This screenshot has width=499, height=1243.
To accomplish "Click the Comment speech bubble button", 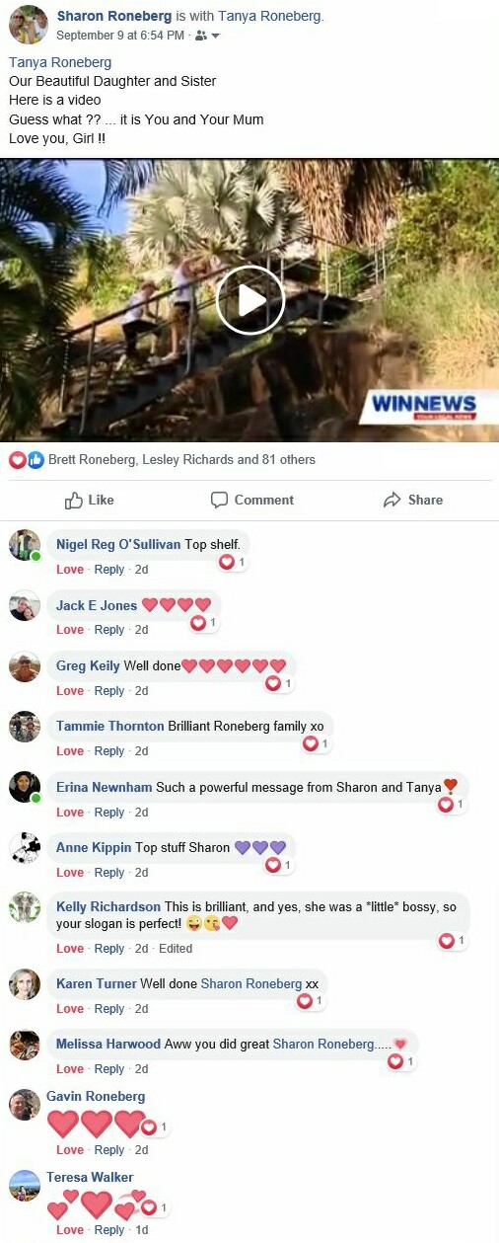I will (252, 500).
